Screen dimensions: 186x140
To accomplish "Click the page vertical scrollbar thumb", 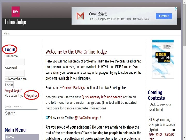I will tap(184, 25).
